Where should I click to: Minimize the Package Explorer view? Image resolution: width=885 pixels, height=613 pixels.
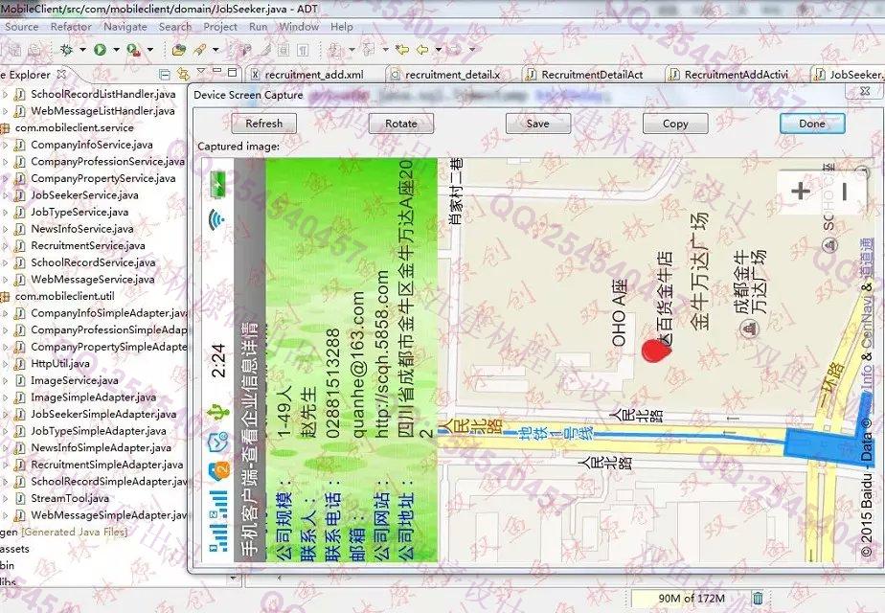[x=217, y=70]
